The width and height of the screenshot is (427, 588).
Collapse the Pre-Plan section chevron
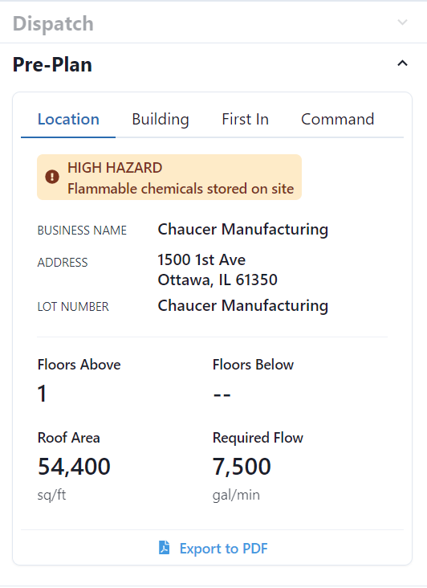(402, 63)
